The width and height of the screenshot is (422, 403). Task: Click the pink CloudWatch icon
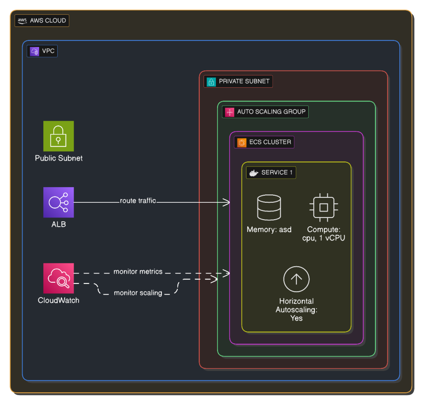[x=59, y=278]
